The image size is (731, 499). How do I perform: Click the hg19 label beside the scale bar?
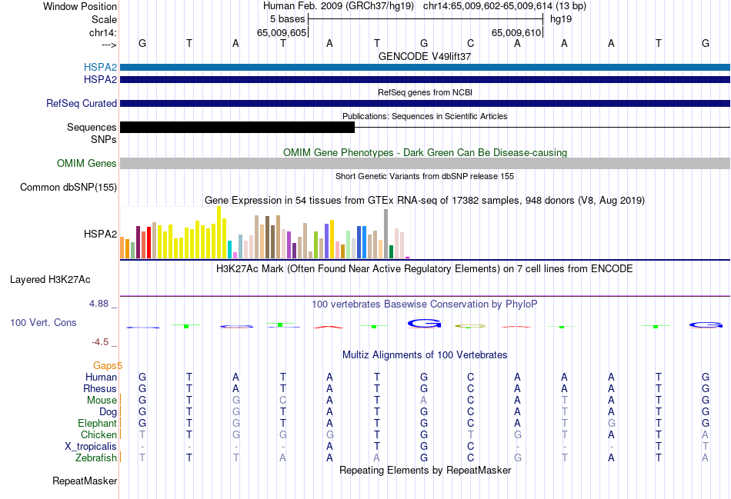coord(561,19)
